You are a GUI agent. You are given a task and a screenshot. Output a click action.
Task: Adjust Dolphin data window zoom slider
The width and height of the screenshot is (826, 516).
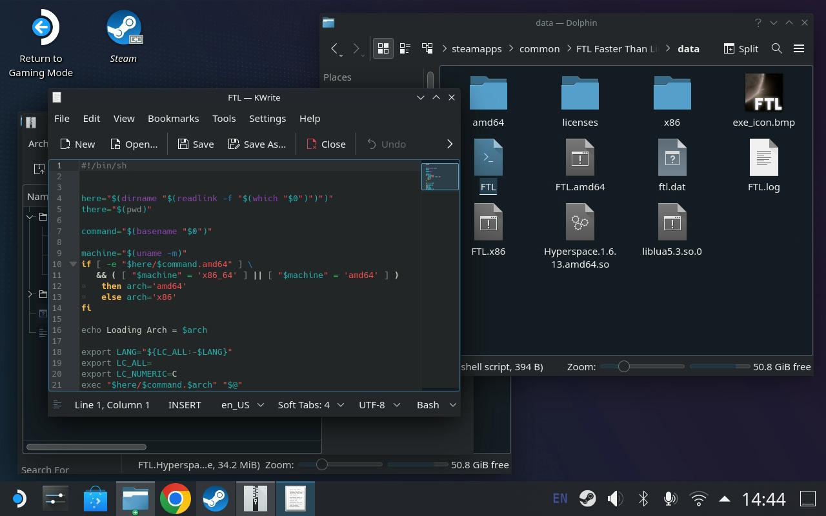click(x=641, y=366)
